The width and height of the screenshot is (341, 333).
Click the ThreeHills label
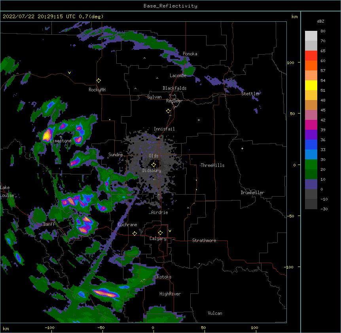coord(212,165)
